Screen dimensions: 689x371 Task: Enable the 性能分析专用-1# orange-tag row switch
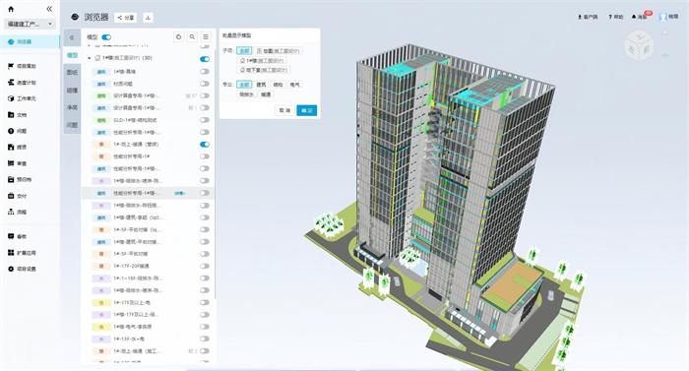[205, 156]
